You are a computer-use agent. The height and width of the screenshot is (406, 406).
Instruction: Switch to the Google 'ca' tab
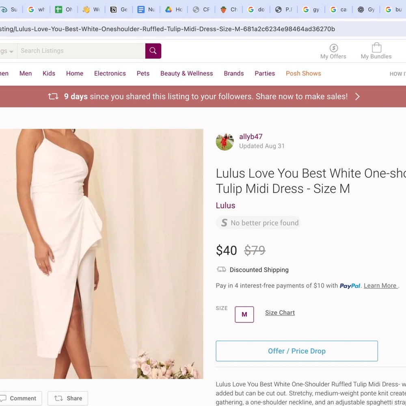tap(339, 10)
